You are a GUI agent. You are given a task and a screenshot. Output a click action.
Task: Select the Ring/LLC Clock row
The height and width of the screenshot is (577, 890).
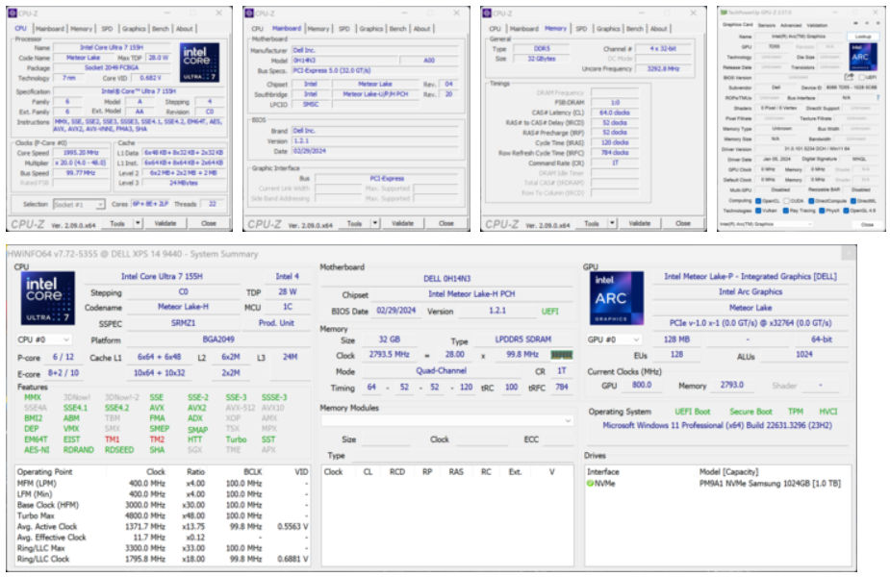tap(163, 559)
